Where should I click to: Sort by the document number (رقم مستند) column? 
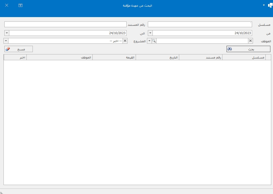click(x=201, y=58)
